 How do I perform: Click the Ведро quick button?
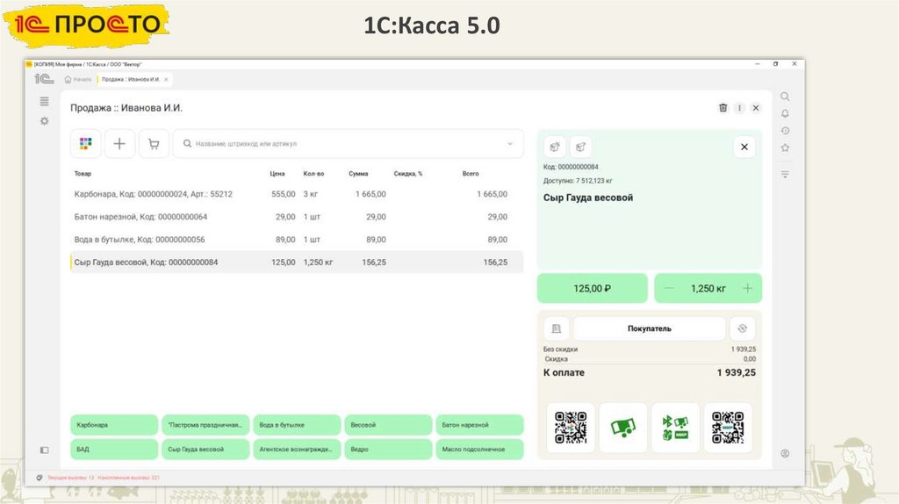[388, 449]
